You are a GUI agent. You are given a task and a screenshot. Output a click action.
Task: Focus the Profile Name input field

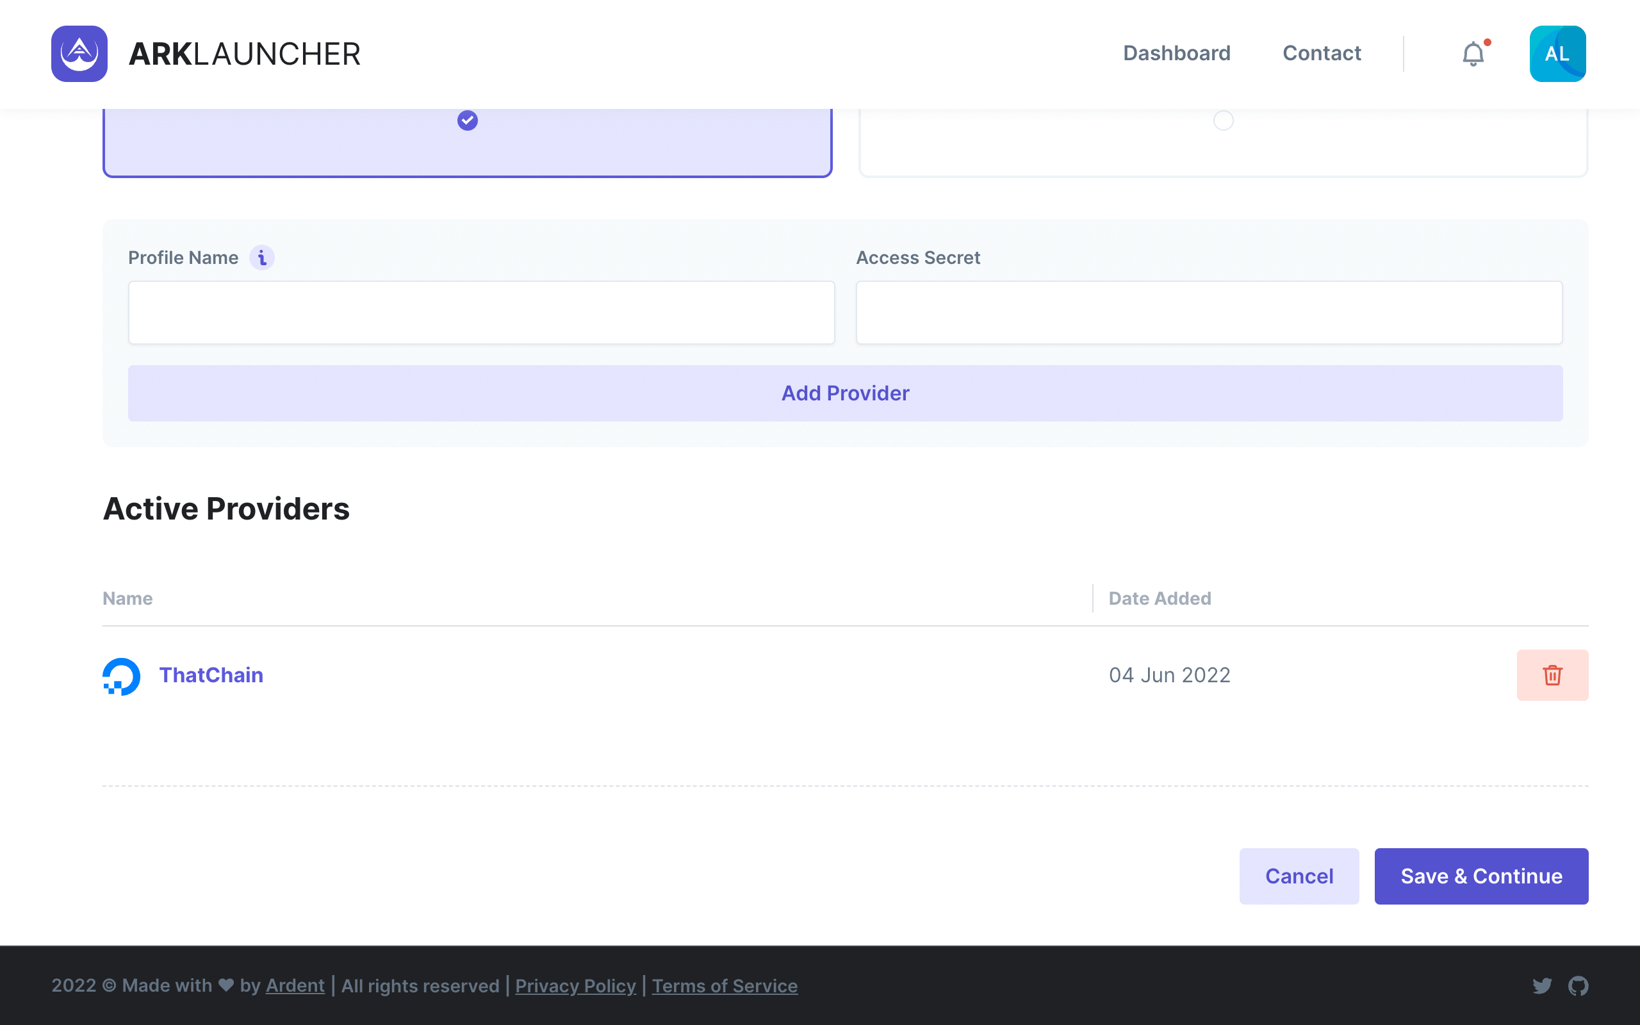coord(481,313)
